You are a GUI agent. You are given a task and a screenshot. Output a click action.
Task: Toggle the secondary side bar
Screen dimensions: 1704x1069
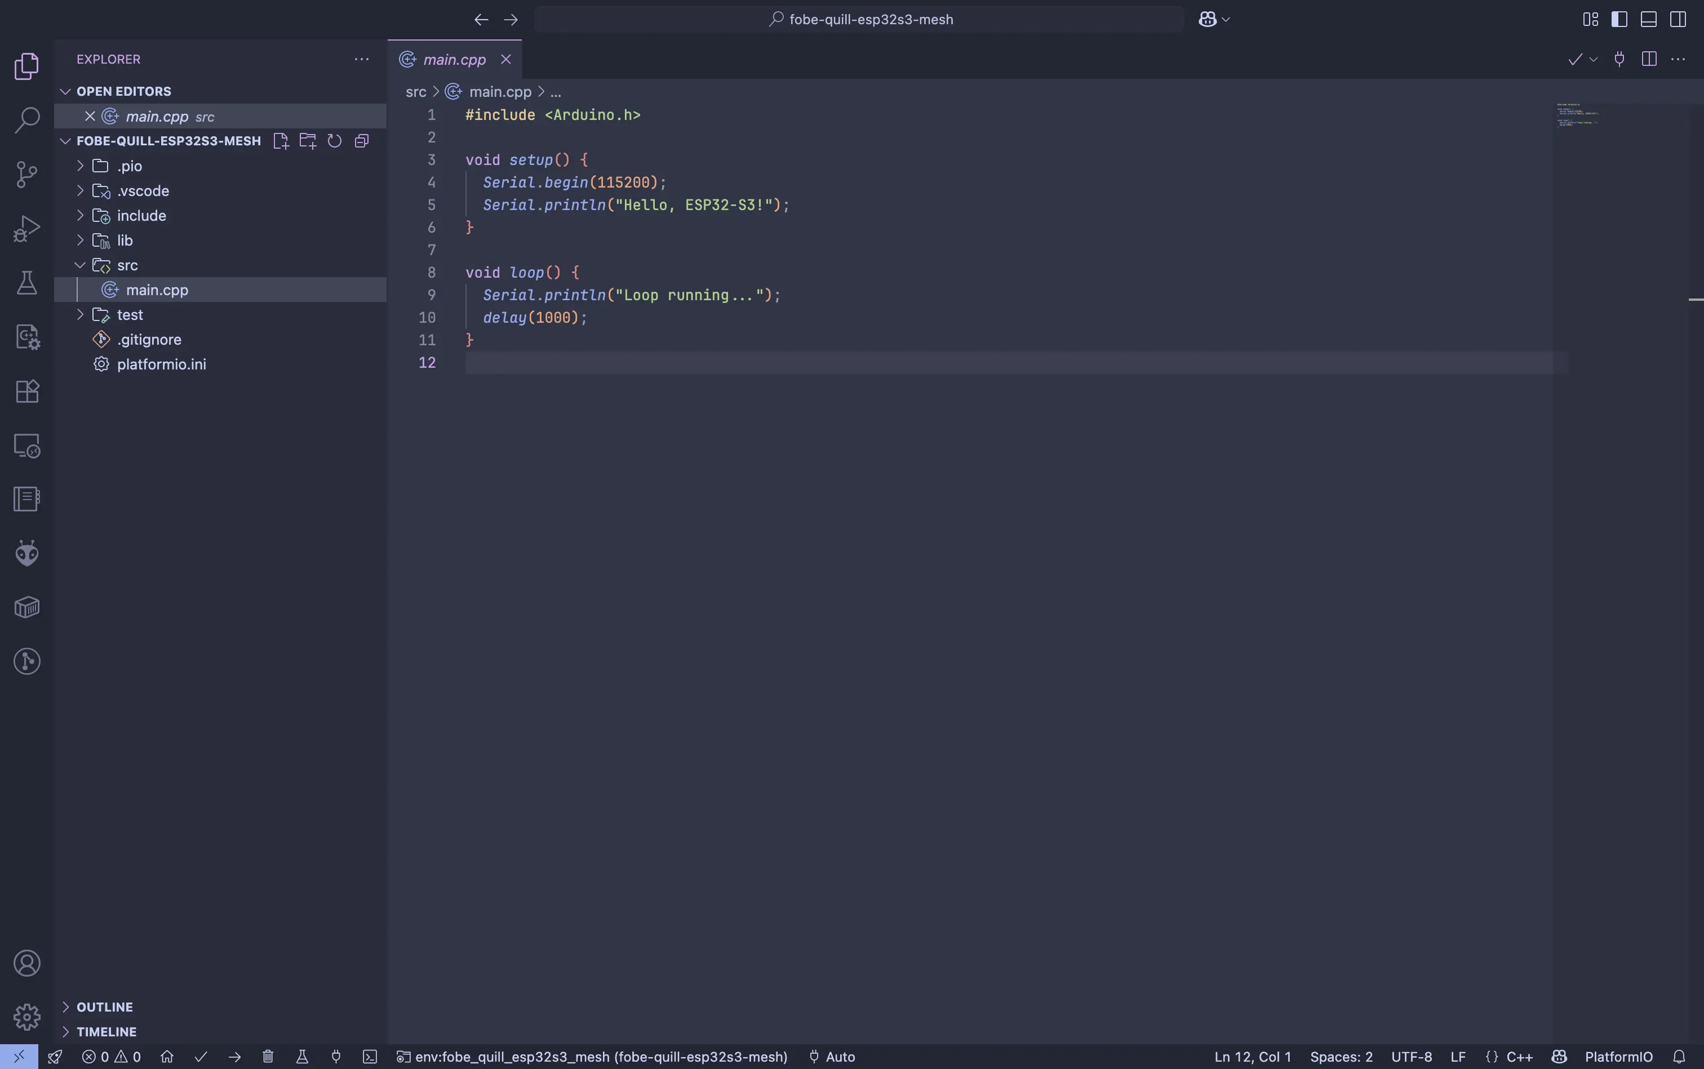1678,19
